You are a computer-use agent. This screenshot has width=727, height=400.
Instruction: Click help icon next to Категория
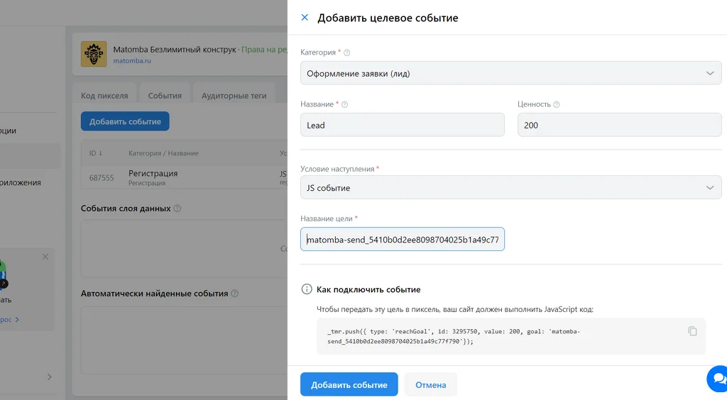pyautogui.click(x=346, y=52)
